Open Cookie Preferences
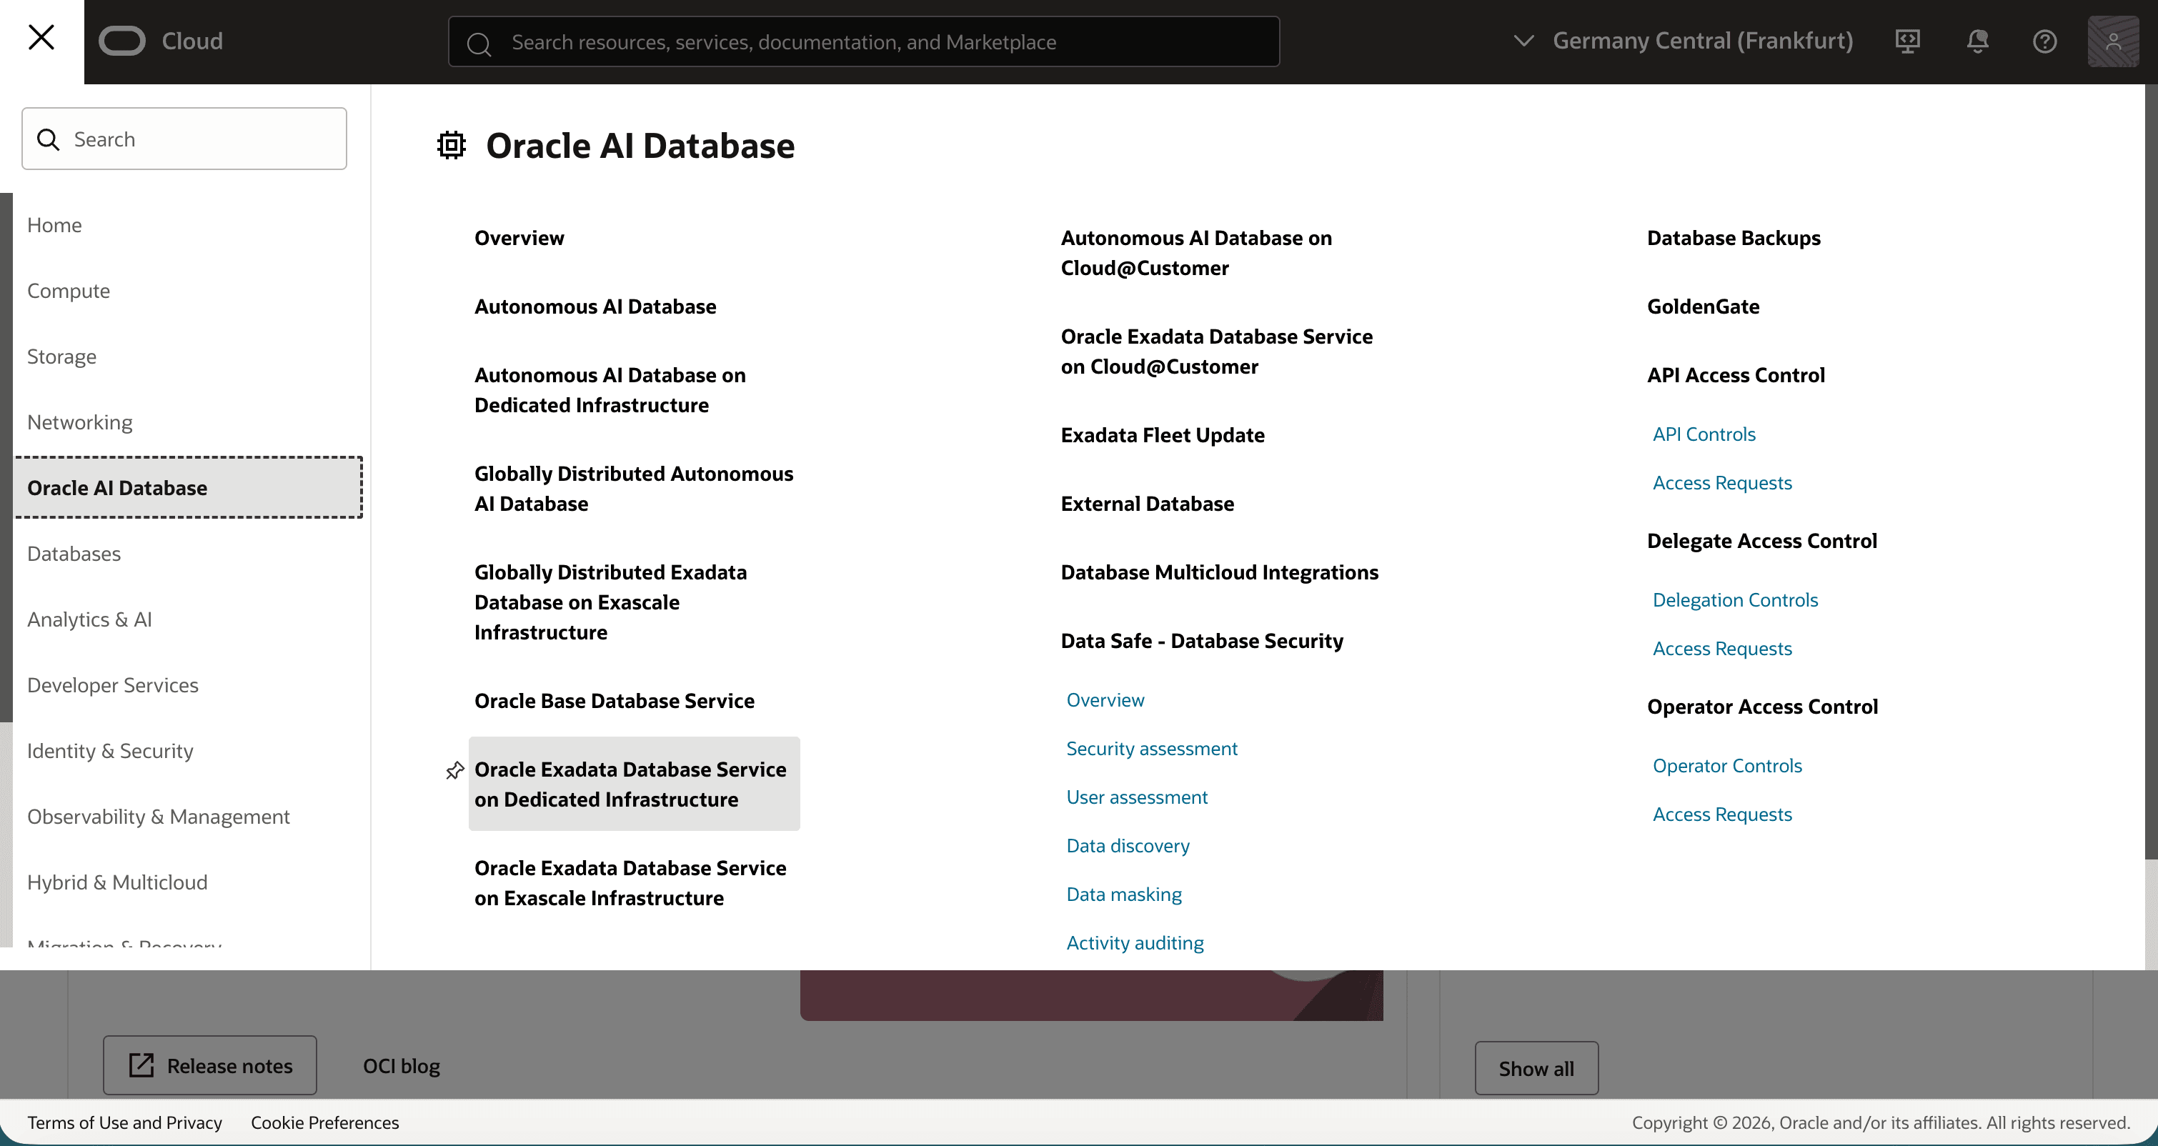This screenshot has width=2158, height=1146. (325, 1122)
